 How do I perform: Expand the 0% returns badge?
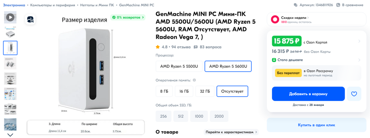[x=128, y=17]
